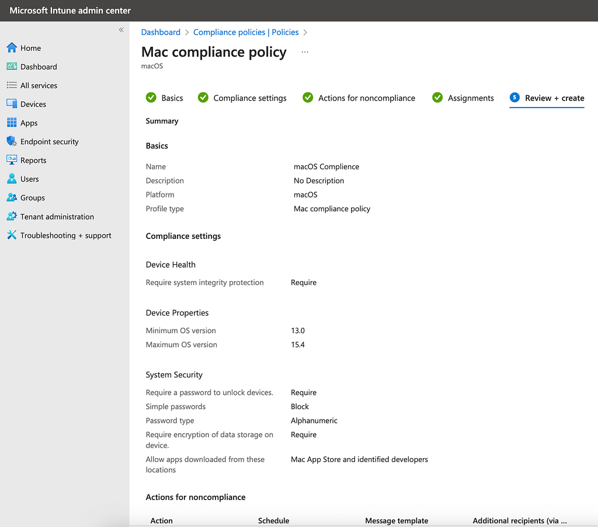Go to the Assignments step tab
The image size is (598, 527).
click(471, 98)
